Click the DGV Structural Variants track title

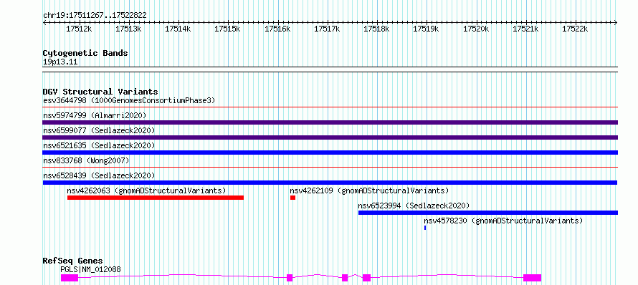coord(100,92)
